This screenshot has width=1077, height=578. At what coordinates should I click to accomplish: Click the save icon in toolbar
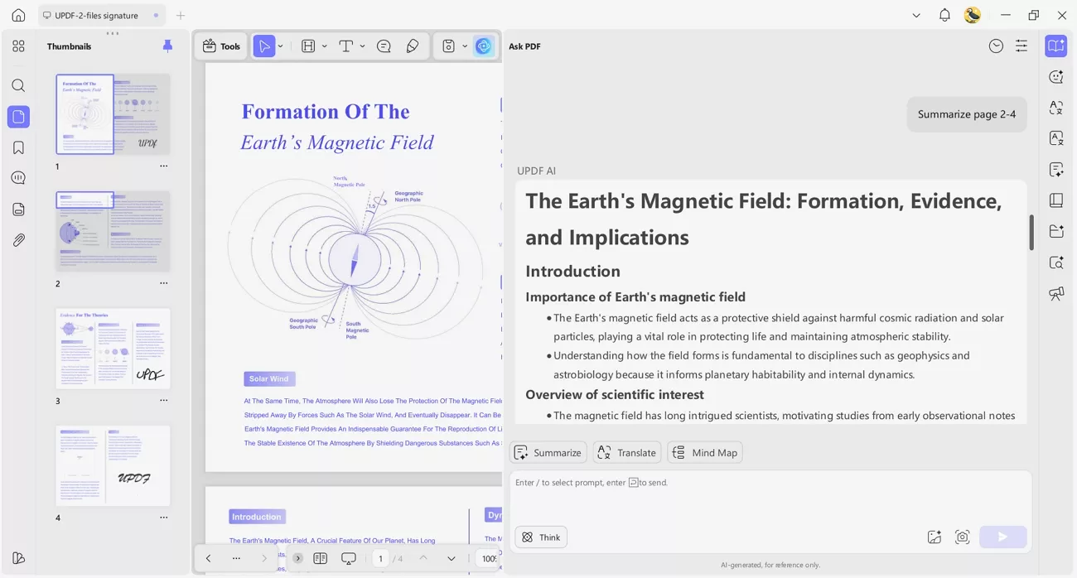click(x=448, y=46)
